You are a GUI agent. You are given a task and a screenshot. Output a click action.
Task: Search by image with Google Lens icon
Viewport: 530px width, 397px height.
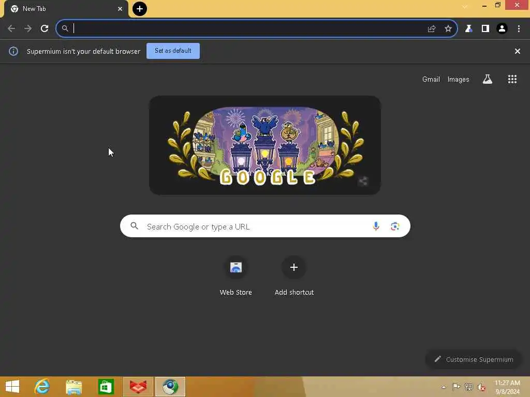click(x=395, y=226)
